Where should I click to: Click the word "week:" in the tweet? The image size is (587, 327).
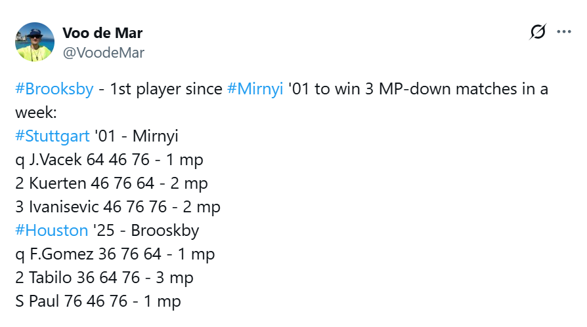[36, 113]
